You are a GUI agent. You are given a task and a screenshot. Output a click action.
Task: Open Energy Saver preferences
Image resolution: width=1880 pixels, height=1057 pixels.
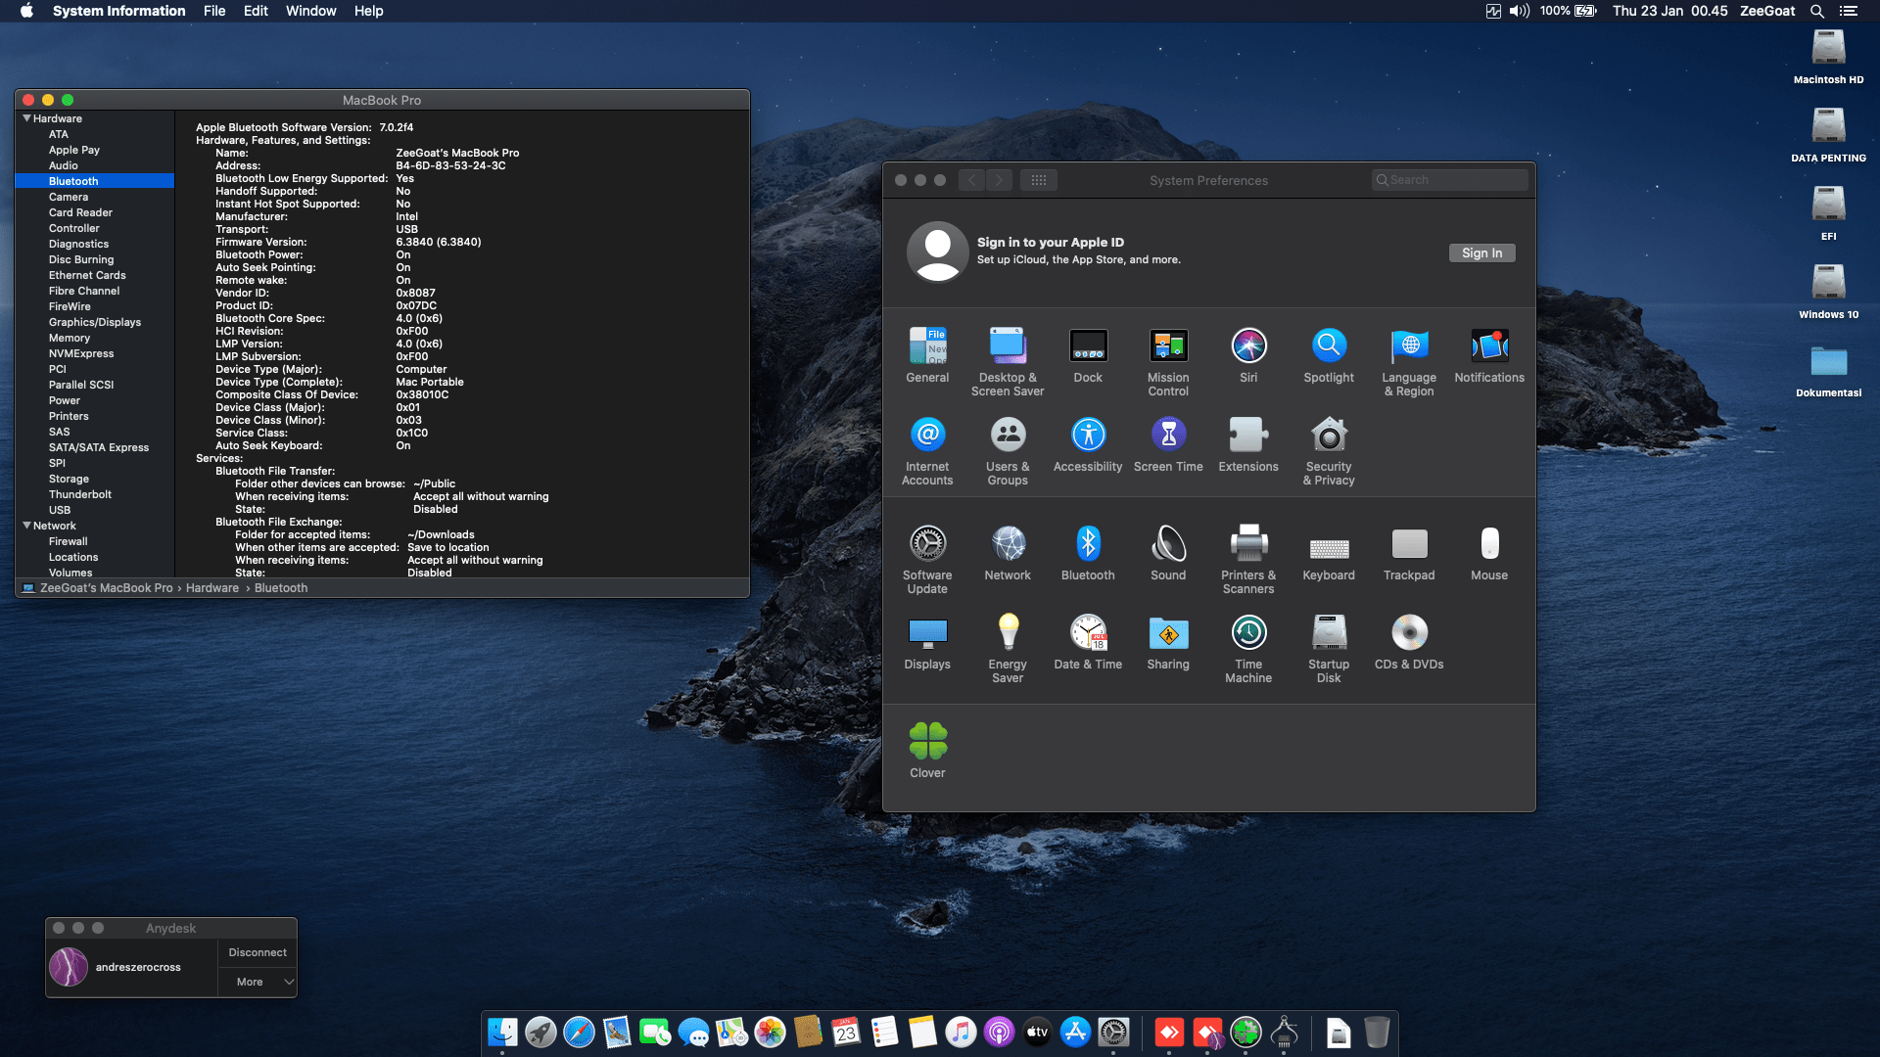(1008, 649)
